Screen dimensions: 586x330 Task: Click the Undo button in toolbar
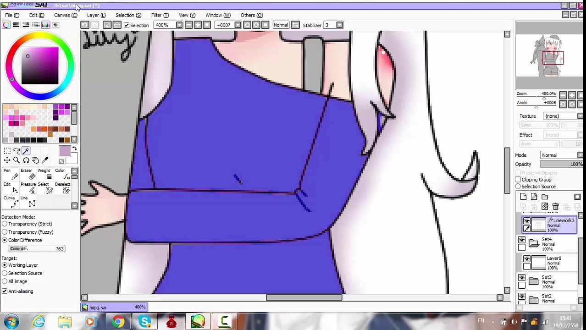point(85,25)
